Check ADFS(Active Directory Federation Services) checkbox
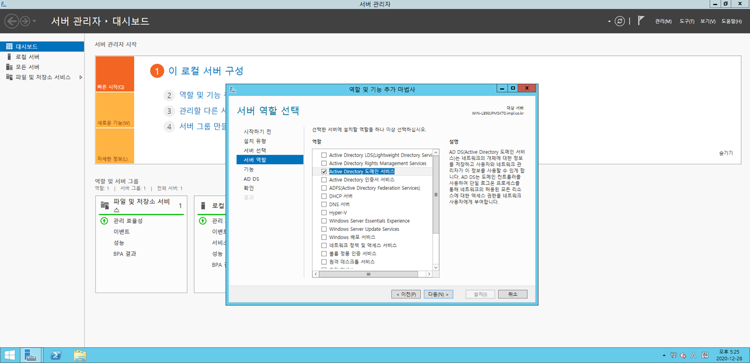Image resolution: width=750 pixels, height=363 pixels. (324, 188)
